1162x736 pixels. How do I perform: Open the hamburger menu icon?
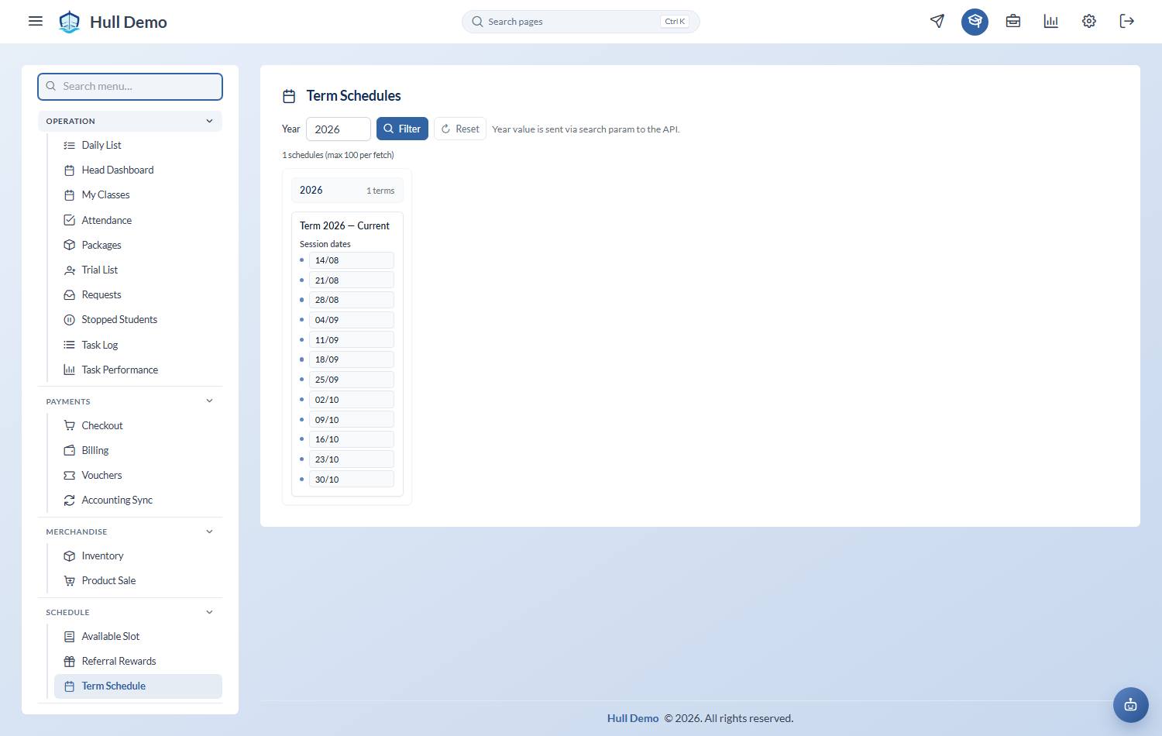click(36, 21)
